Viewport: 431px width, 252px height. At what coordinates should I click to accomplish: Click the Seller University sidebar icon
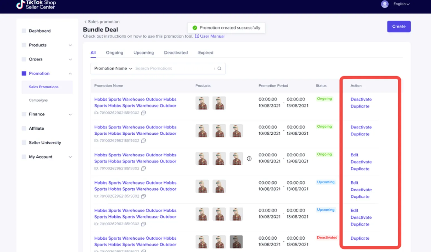point(24,142)
